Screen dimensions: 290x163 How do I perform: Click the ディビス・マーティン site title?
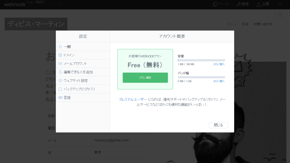coord(36,24)
